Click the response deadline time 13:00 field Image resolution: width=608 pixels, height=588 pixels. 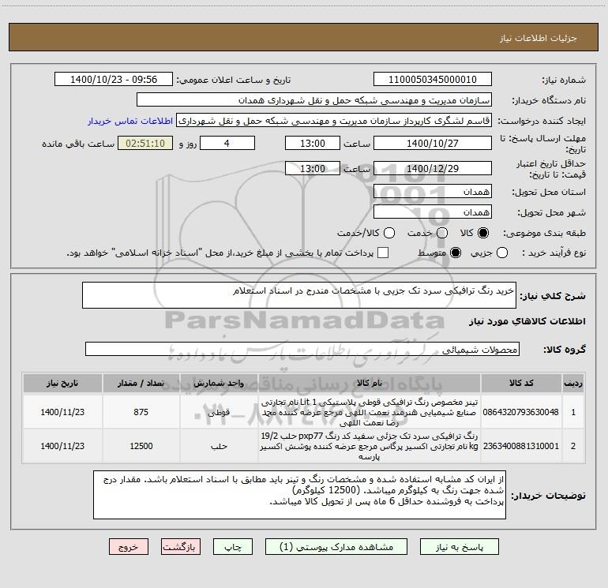pyautogui.click(x=313, y=144)
